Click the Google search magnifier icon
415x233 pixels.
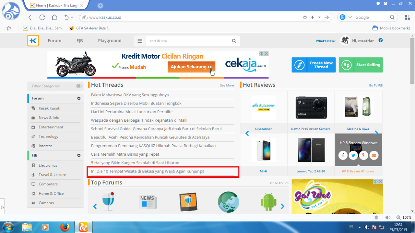click(392, 17)
